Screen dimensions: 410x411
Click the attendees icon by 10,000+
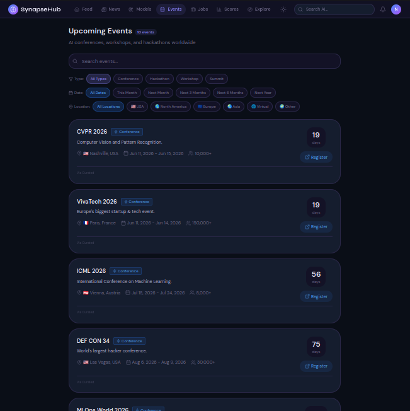tap(191, 153)
